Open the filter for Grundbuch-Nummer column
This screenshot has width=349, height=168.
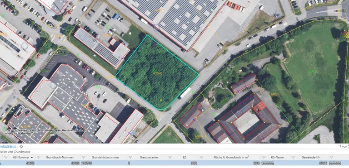[39, 157]
